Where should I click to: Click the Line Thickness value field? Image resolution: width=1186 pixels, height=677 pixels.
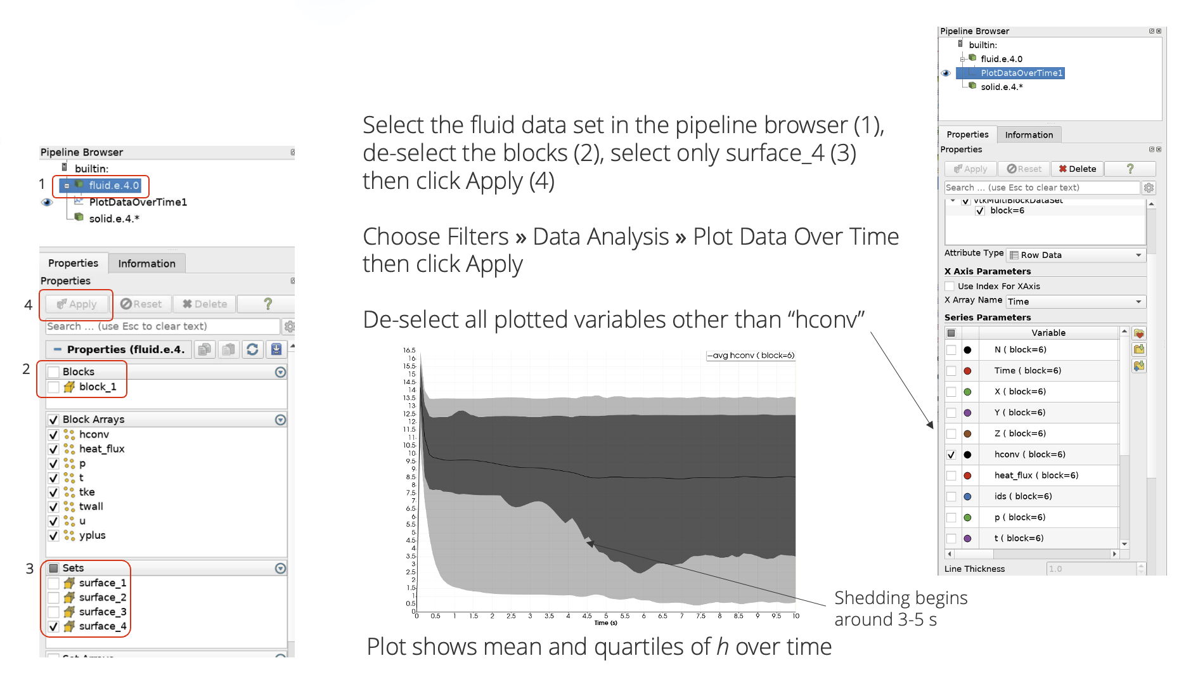click(1092, 569)
